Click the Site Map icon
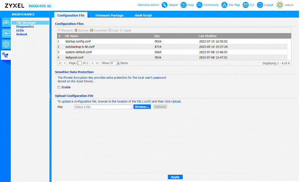This screenshot has width=300, height=182. click(224, 5)
